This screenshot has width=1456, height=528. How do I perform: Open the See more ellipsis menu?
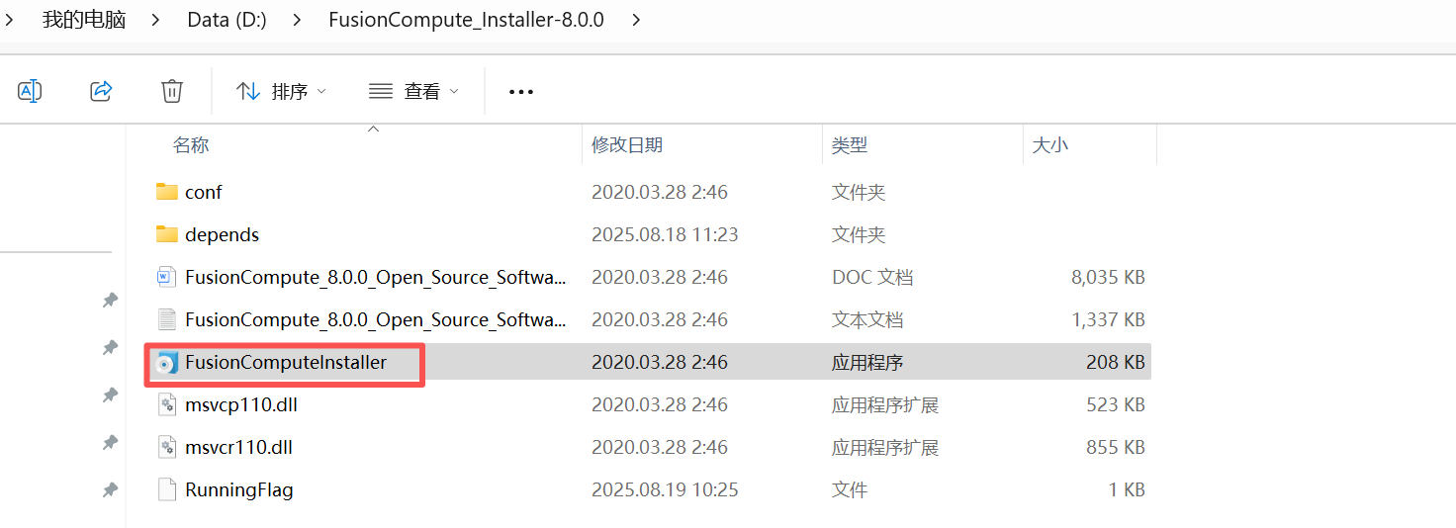(521, 92)
